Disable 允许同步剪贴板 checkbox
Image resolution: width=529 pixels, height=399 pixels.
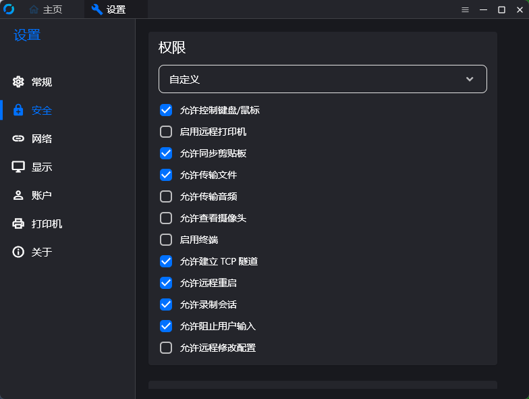pos(166,153)
